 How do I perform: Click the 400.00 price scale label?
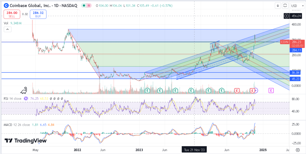[x=296, y=24]
